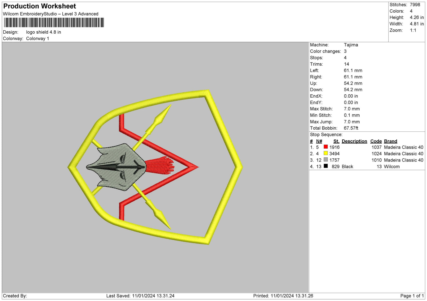The image size is (427, 301).
Task: Click the red thread color swatch
Action: [x=326, y=147]
